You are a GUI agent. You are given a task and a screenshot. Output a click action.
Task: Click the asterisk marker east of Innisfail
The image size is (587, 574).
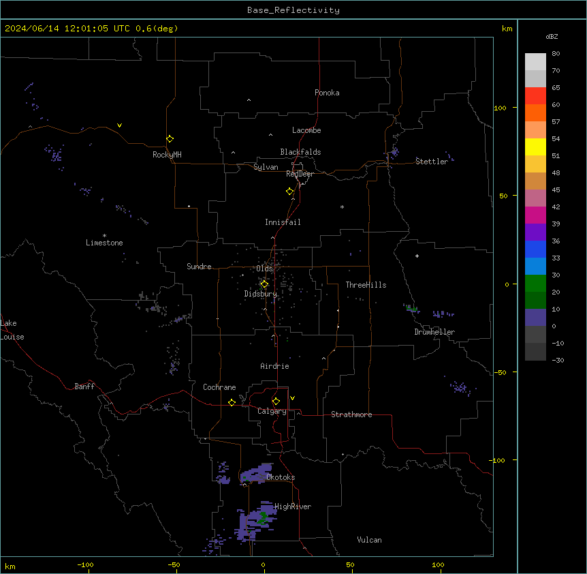pyautogui.click(x=342, y=207)
